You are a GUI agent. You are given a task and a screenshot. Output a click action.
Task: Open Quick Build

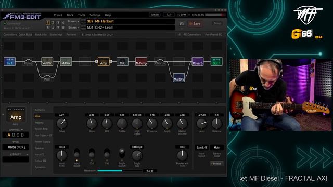click(25, 35)
